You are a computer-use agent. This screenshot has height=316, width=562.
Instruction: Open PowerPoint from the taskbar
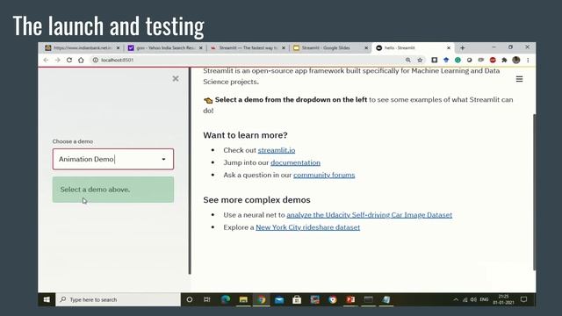pos(350,299)
